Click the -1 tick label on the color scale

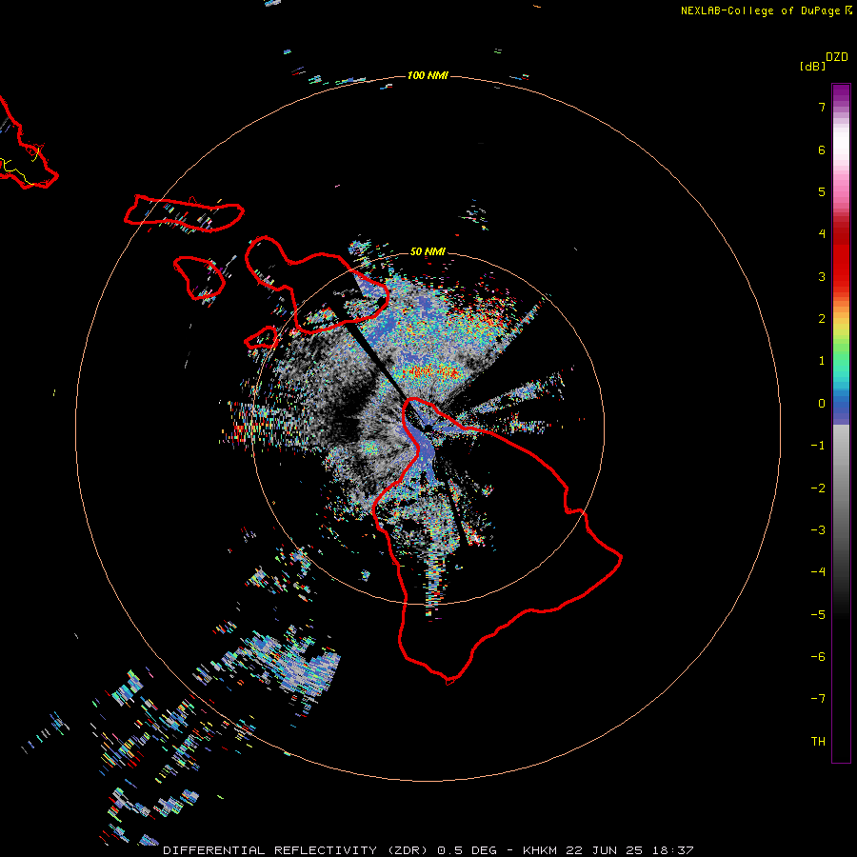click(818, 446)
